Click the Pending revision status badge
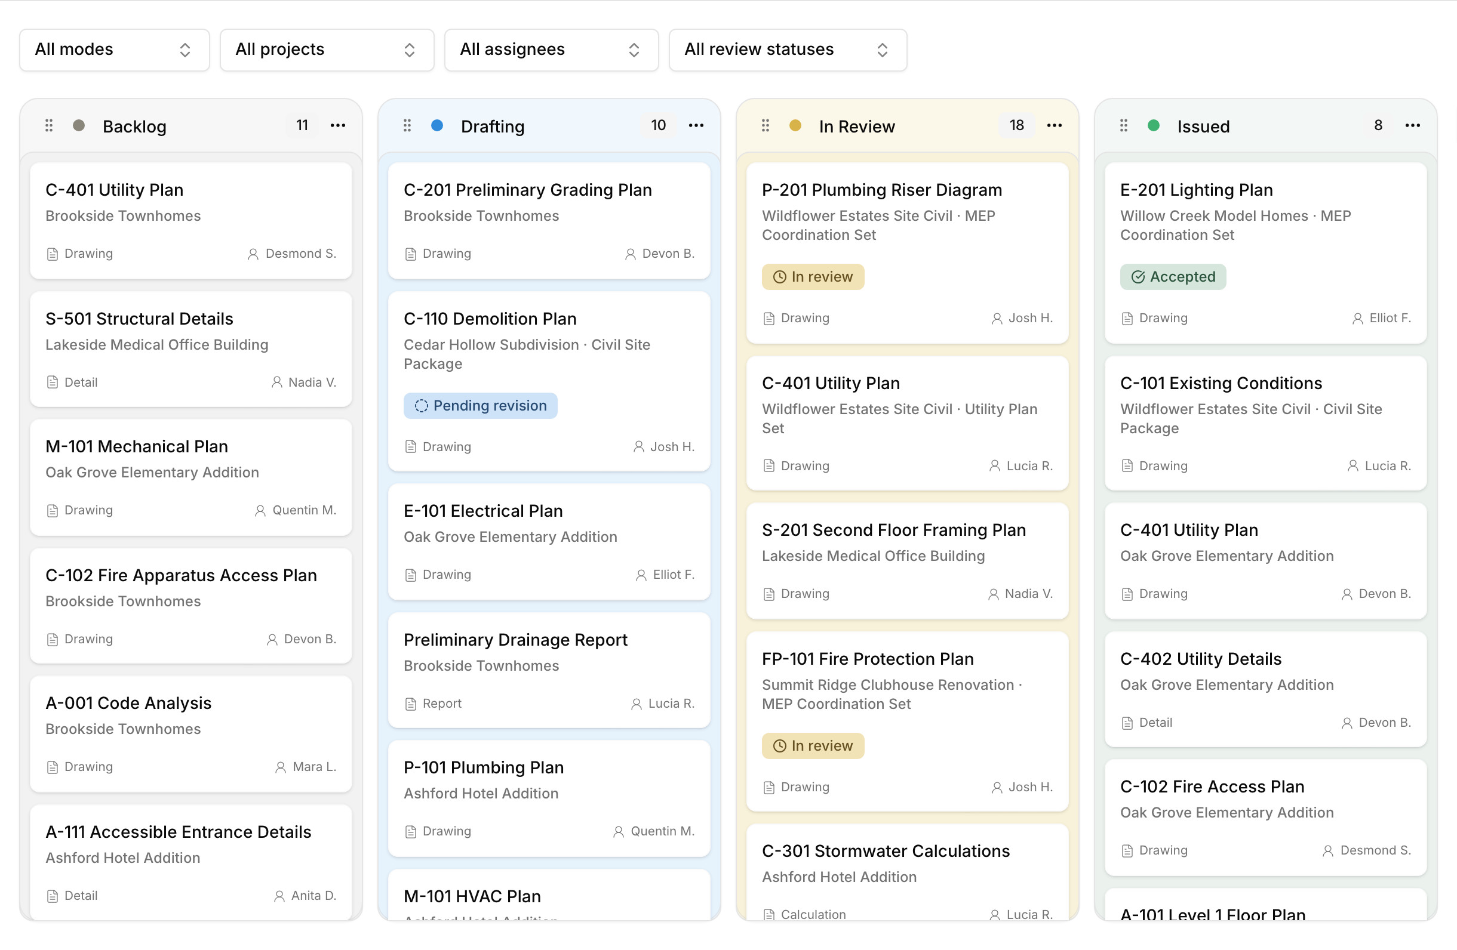The image size is (1457, 950). tap(481, 406)
